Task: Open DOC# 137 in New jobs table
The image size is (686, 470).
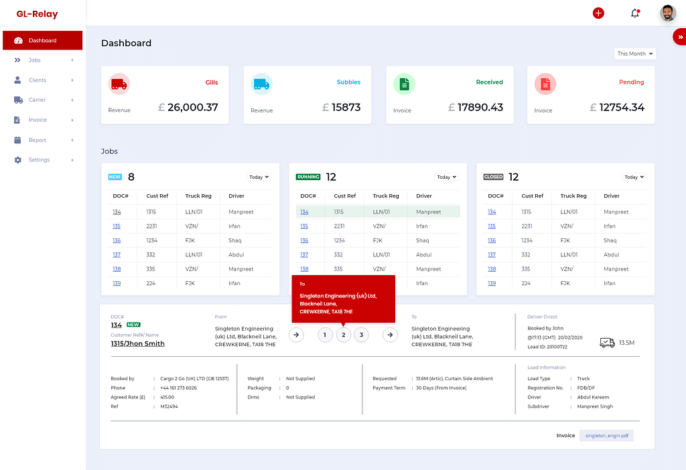Action: tap(117, 255)
